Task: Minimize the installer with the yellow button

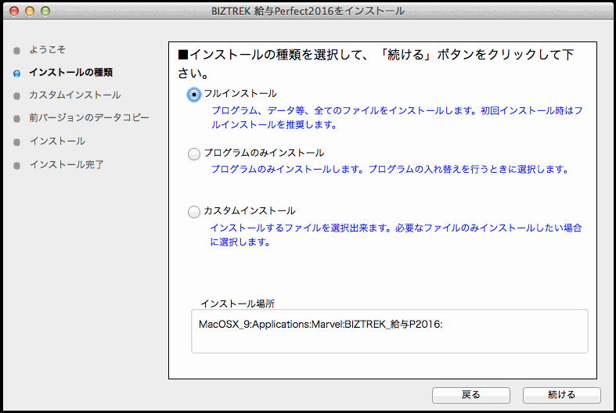Action: point(30,11)
